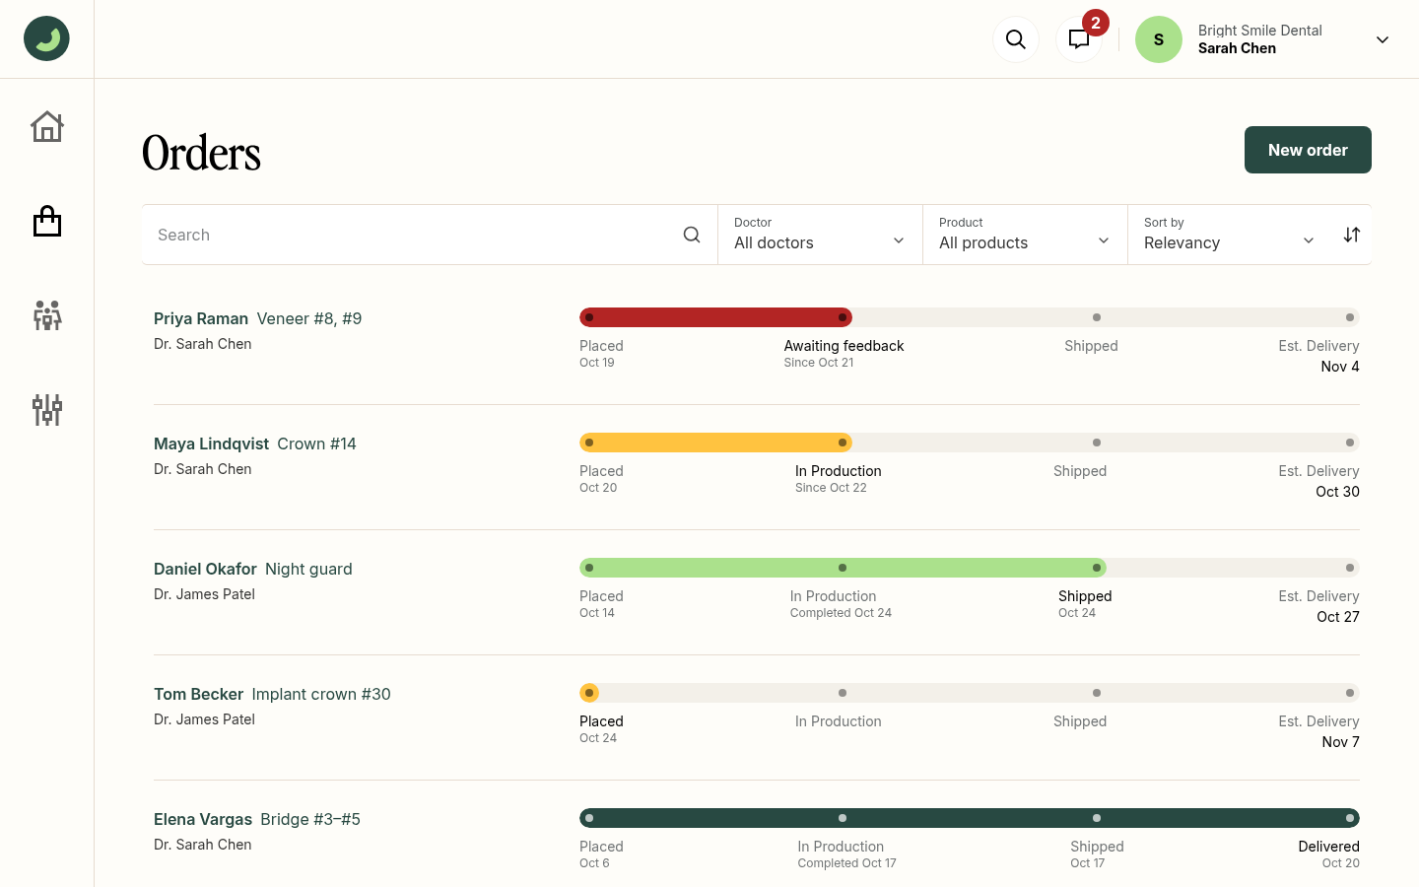Toggle sort direction arrows icon
The height and width of the screenshot is (887, 1419).
click(x=1352, y=235)
